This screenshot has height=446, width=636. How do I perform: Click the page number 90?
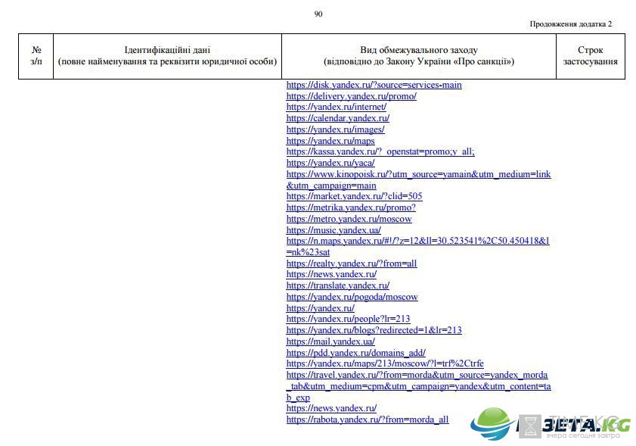(318, 14)
